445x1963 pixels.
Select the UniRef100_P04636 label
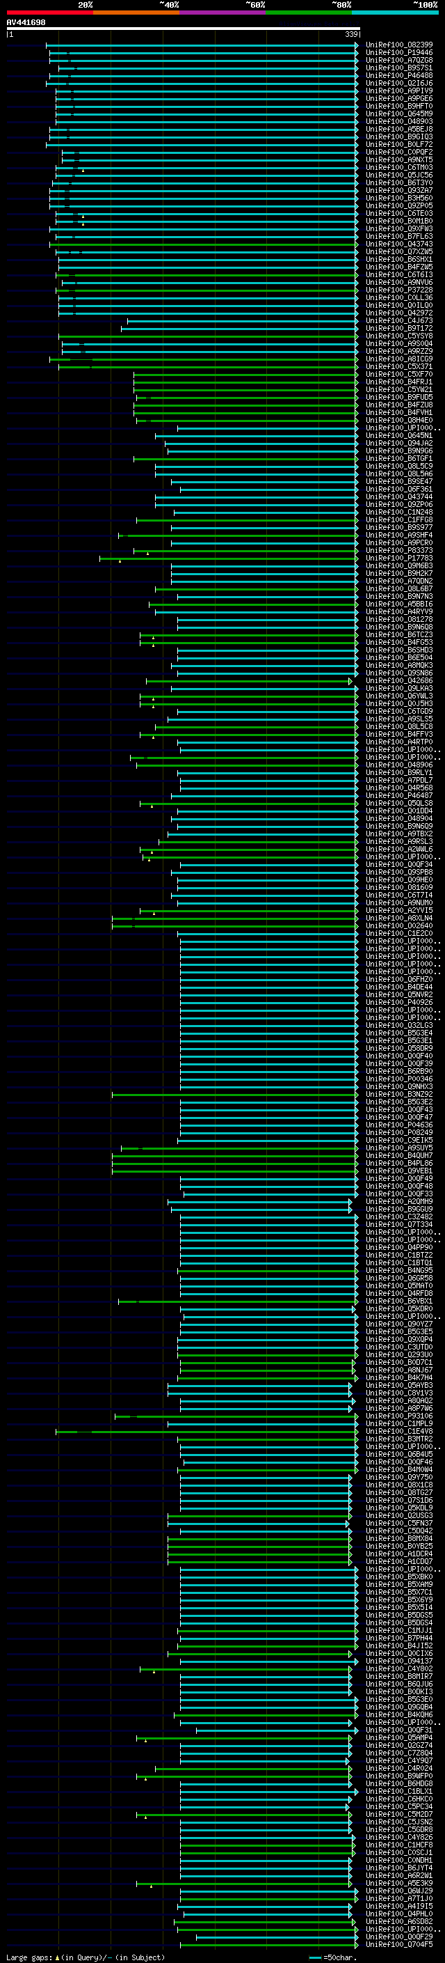tap(399, 1125)
